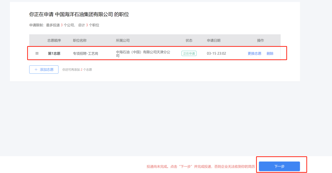The image size is (332, 173).
Task: Click the 所属公司 column header
Action: 123,40
